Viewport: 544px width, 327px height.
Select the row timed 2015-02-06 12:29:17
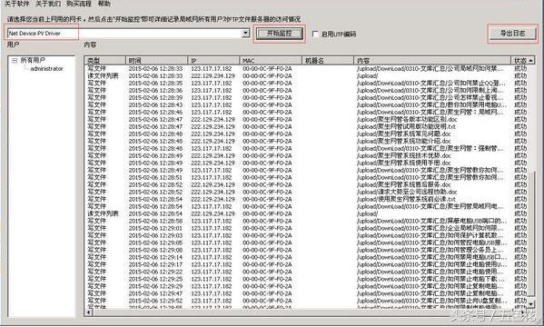click(306, 264)
